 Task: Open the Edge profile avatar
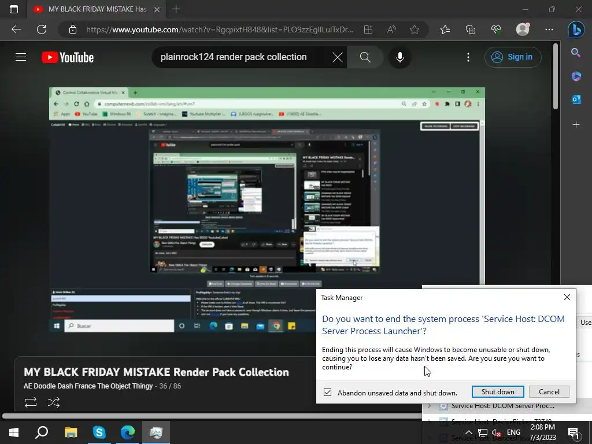click(523, 29)
